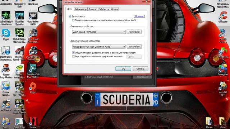Launch Defraggler from the desktop

[x=223, y=68]
